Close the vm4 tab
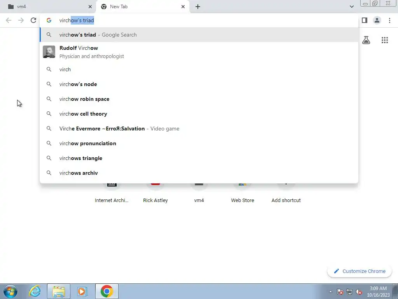The image size is (398, 299). point(90,7)
